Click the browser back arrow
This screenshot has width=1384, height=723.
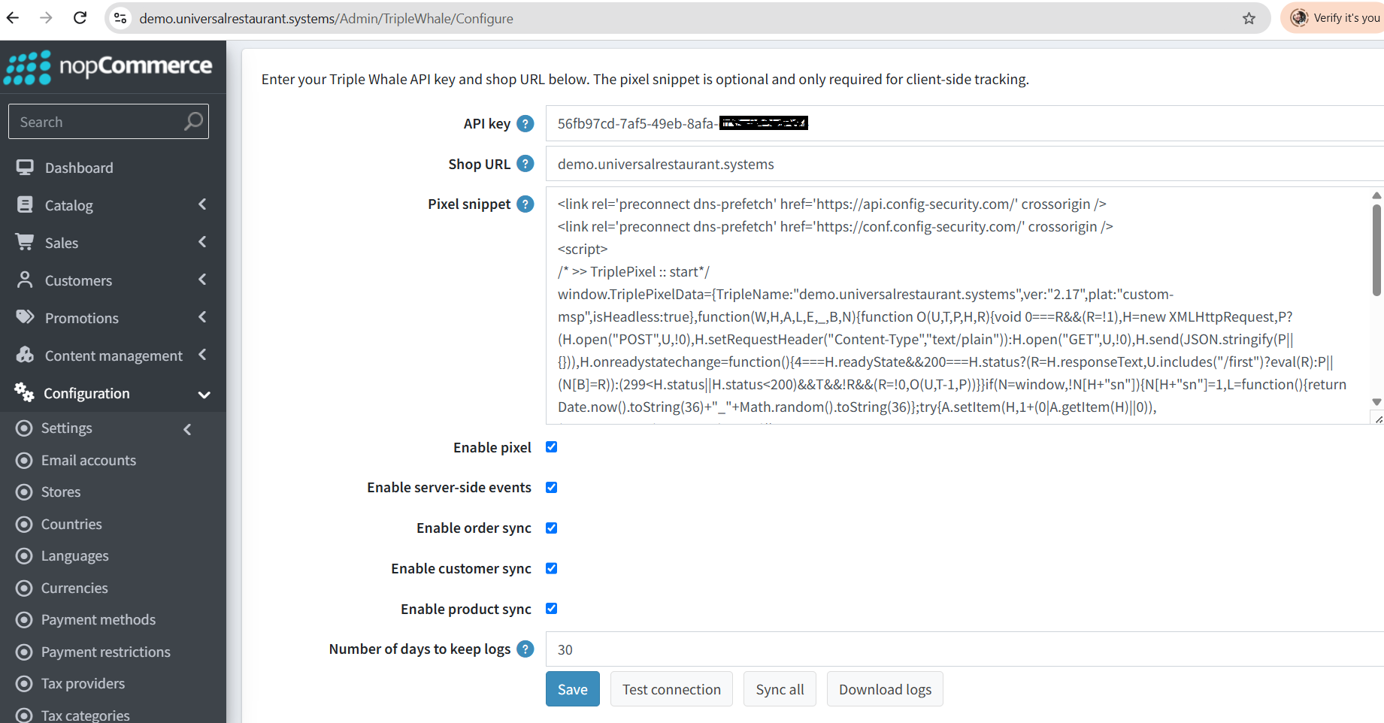tap(13, 18)
